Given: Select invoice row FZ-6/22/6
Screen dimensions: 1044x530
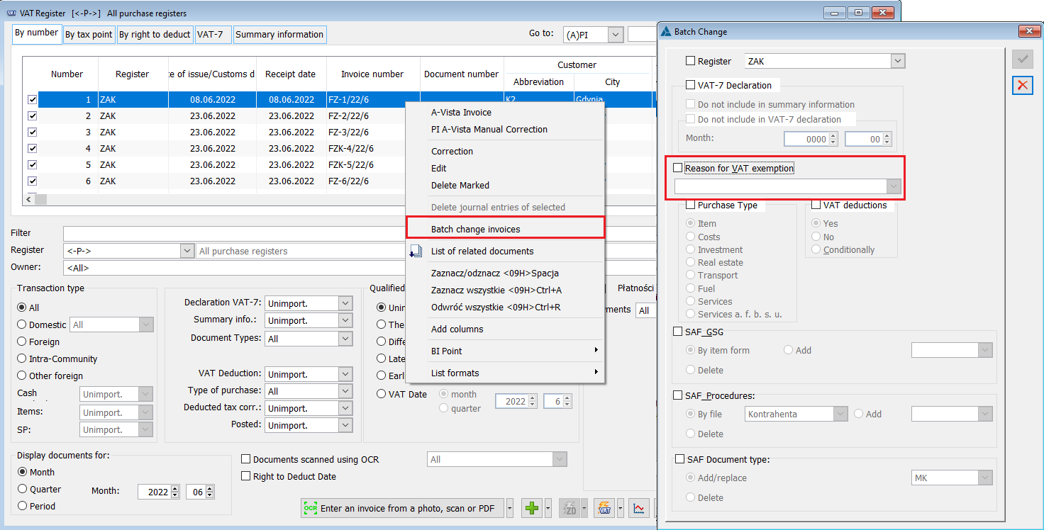Looking at the screenshot, I should click(340, 181).
